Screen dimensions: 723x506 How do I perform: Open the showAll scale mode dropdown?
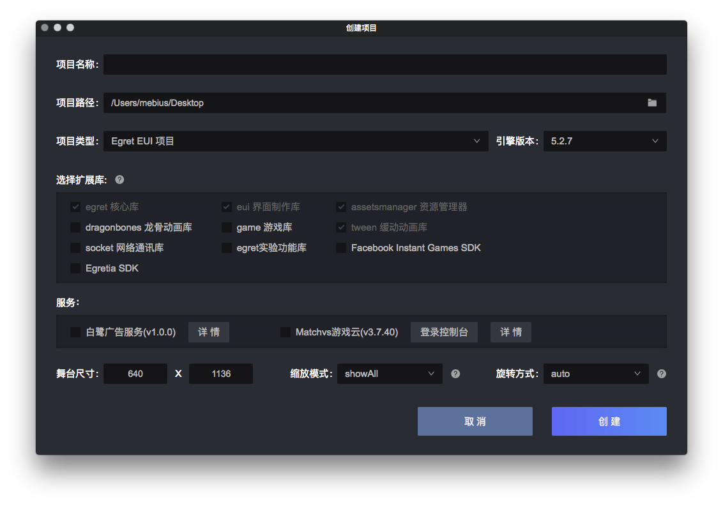[390, 374]
